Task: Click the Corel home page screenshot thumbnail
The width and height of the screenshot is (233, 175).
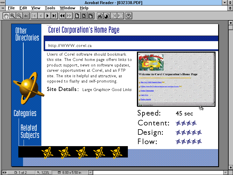Action: coord(176,79)
